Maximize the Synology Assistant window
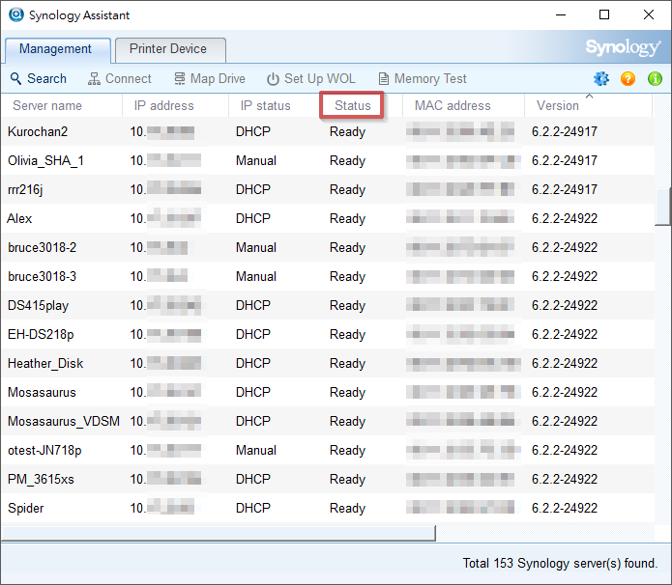The image size is (672, 585). click(604, 15)
